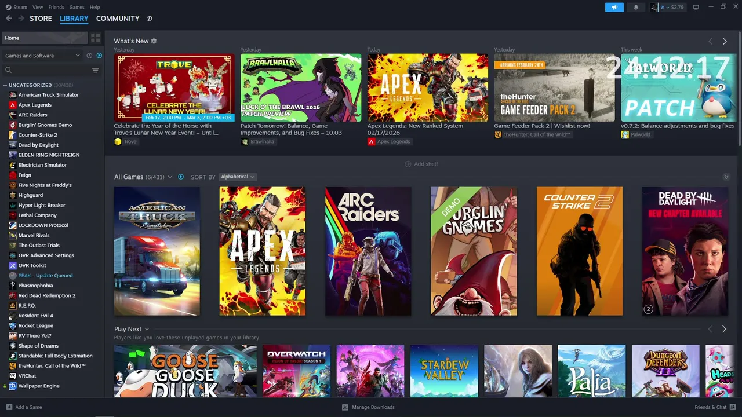Open the Games menu

(x=77, y=7)
